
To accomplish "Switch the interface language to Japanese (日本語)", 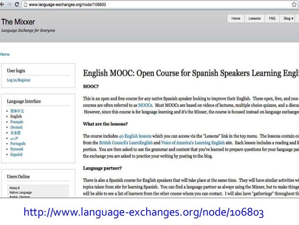I will 15,132.
